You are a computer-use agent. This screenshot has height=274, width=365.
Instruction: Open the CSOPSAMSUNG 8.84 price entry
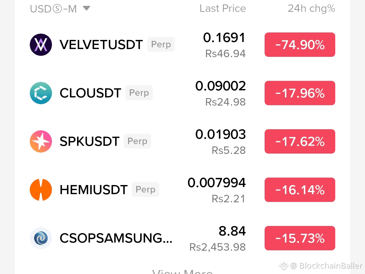(x=232, y=231)
